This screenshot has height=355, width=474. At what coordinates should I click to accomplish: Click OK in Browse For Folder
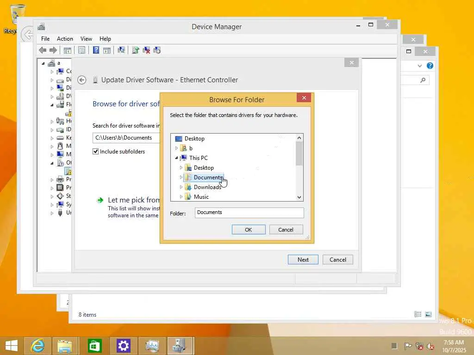click(249, 230)
